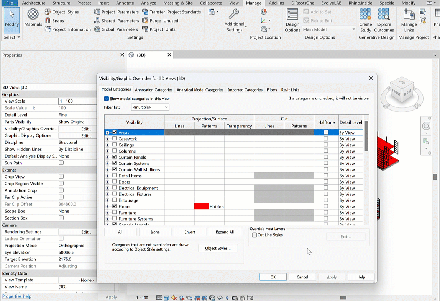Open the Revit Links tab
Screen dimensions: 440x301
point(290,90)
